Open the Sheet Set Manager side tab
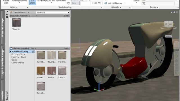The width and height of the screenshot is (180, 101). coord(3,27)
